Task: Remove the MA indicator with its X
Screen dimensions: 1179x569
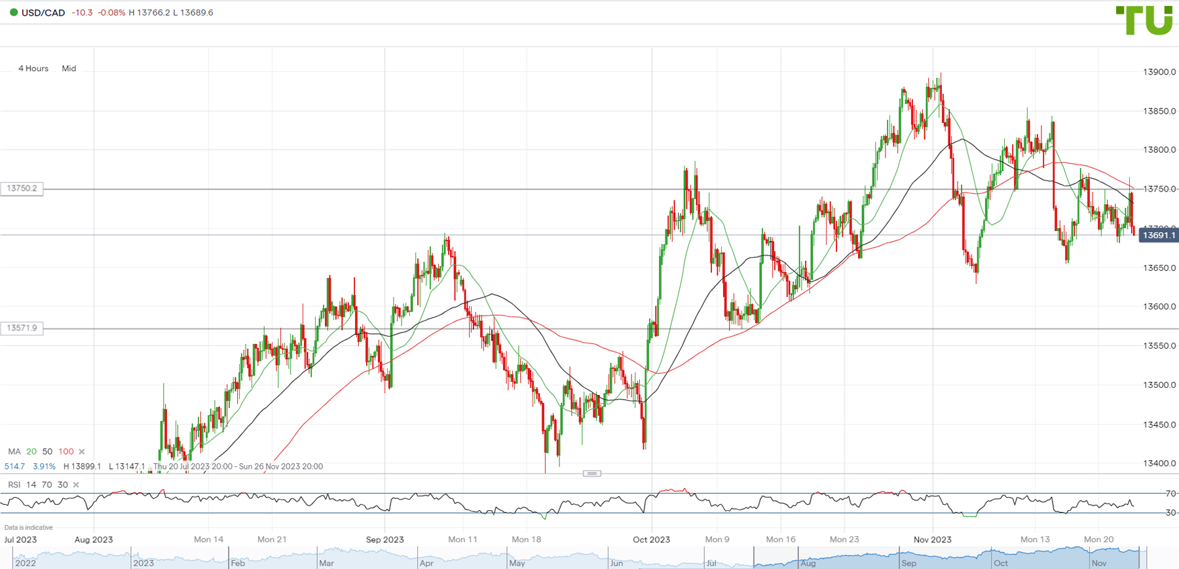Action: point(82,452)
